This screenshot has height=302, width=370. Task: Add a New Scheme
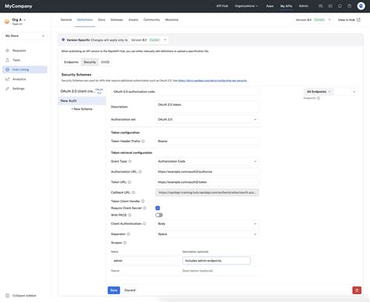(82, 109)
